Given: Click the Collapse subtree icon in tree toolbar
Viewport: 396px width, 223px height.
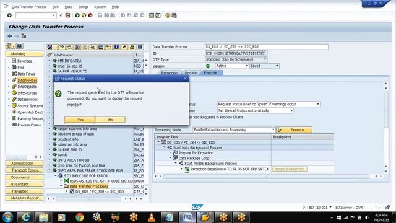Looking at the screenshot, I should (x=69, y=47).
